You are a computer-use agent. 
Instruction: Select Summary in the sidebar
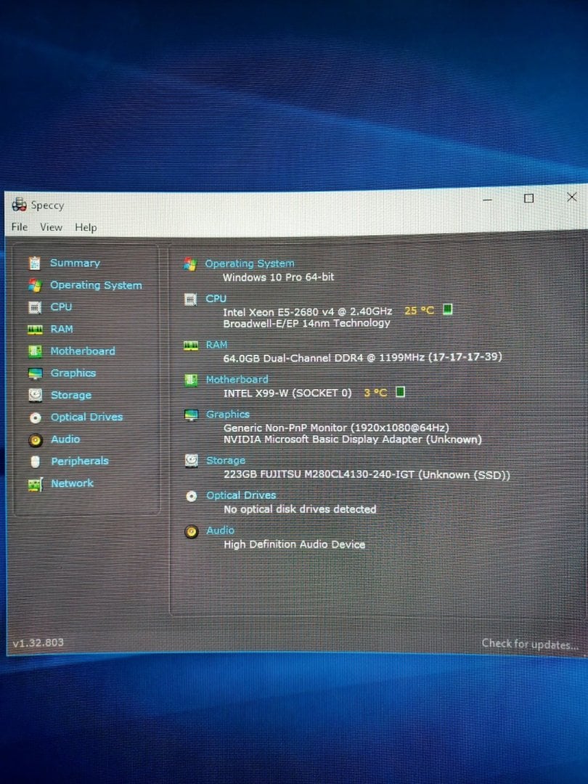click(x=75, y=263)
